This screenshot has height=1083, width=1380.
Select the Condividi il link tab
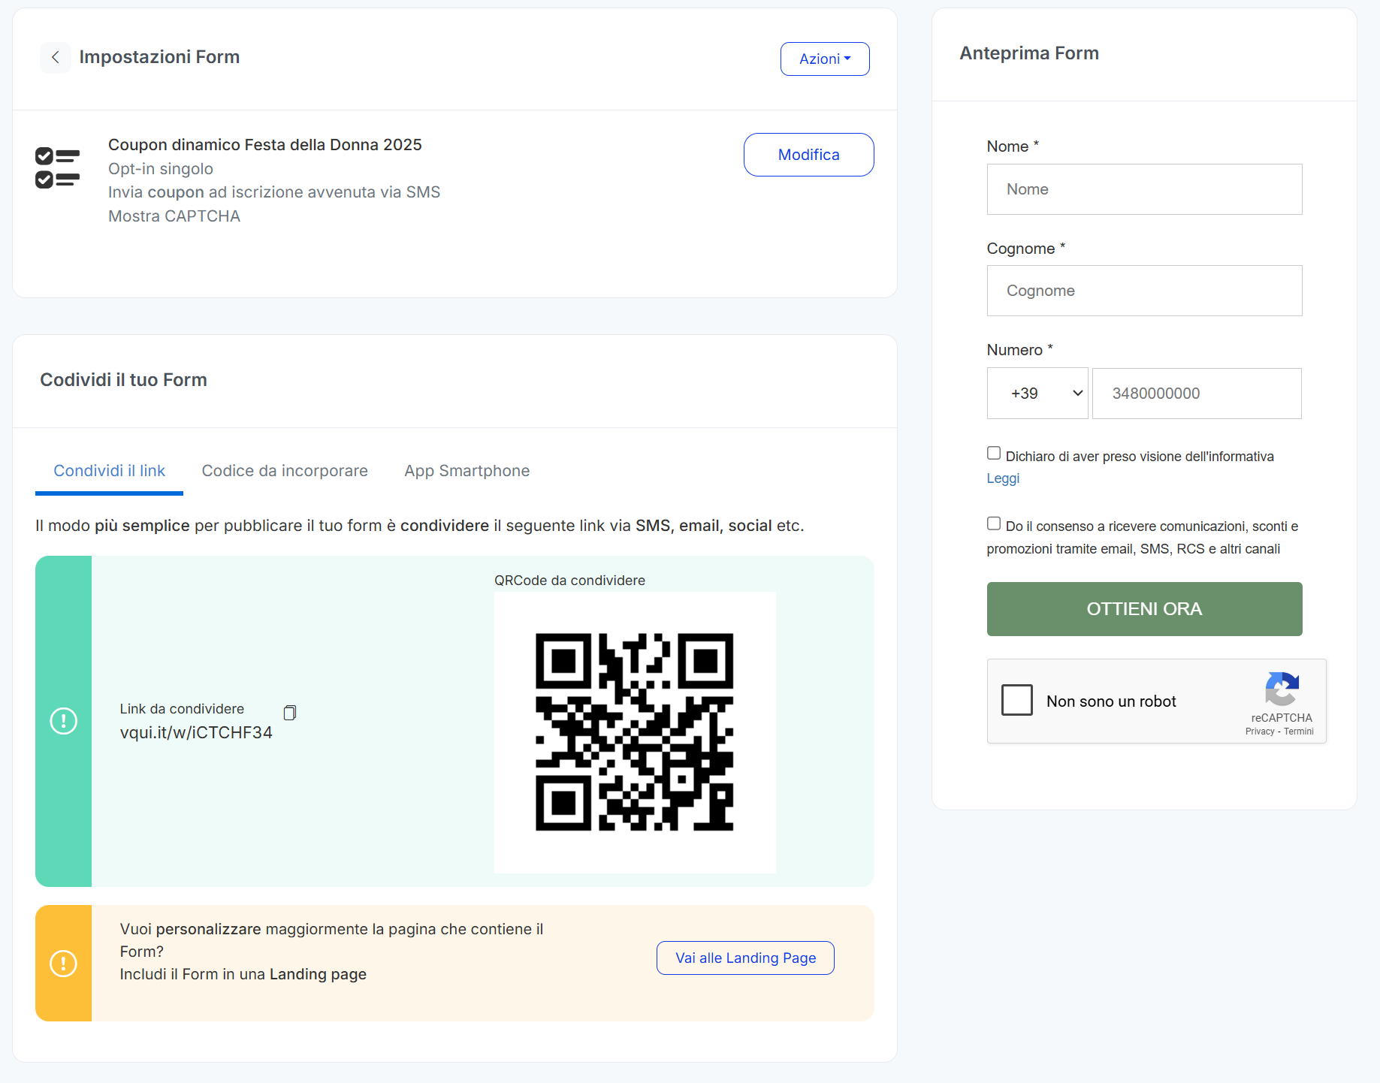109,471
